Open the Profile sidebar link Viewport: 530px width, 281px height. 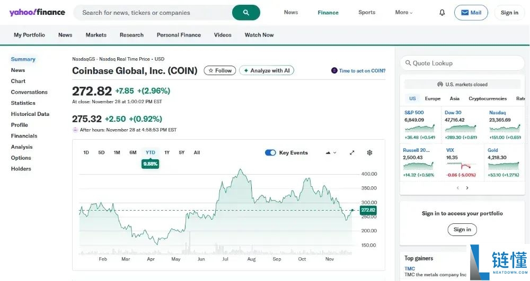(19, 125)
